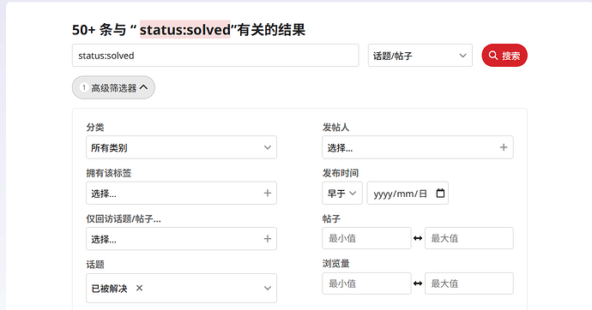Viewport: 592px width, 310px height.
Task: Expand the 话题 status dropdown chevron
Action: pos(268,289)
